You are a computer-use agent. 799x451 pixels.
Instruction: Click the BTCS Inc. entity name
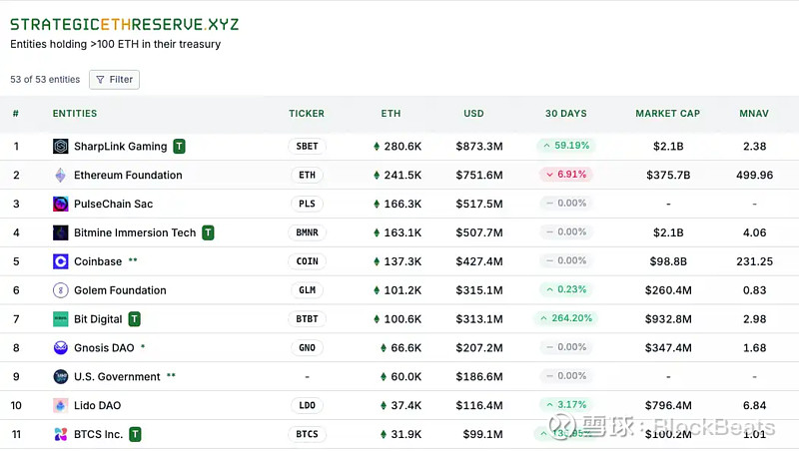[x=98, y=435]
